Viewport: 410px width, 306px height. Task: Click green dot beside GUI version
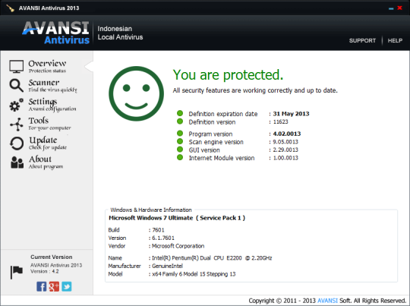[180, 150]
